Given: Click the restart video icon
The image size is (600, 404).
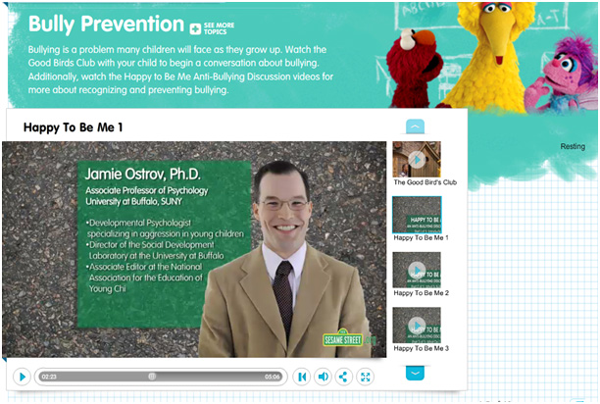Looking at the screenshot, I should pyautogui.click(x=302, y=377).
